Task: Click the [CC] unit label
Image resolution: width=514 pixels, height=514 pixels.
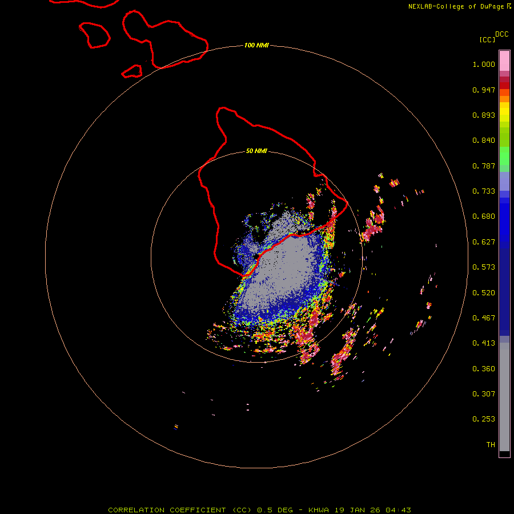Action: 488,39
